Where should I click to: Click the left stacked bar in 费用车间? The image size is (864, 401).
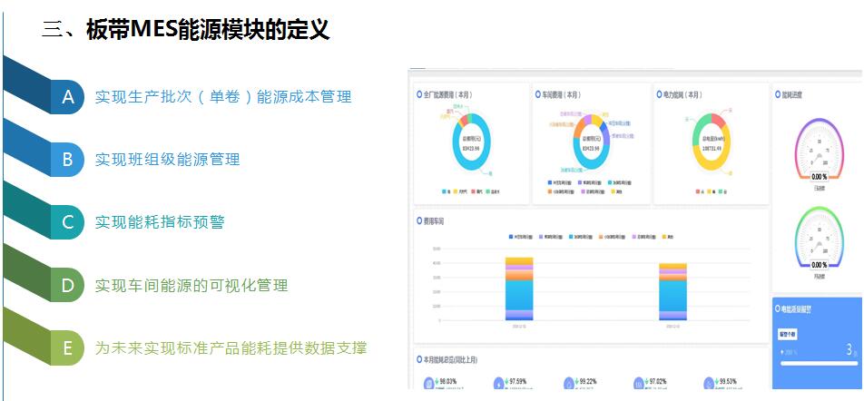pyautogui.click(x=520, y=289)
